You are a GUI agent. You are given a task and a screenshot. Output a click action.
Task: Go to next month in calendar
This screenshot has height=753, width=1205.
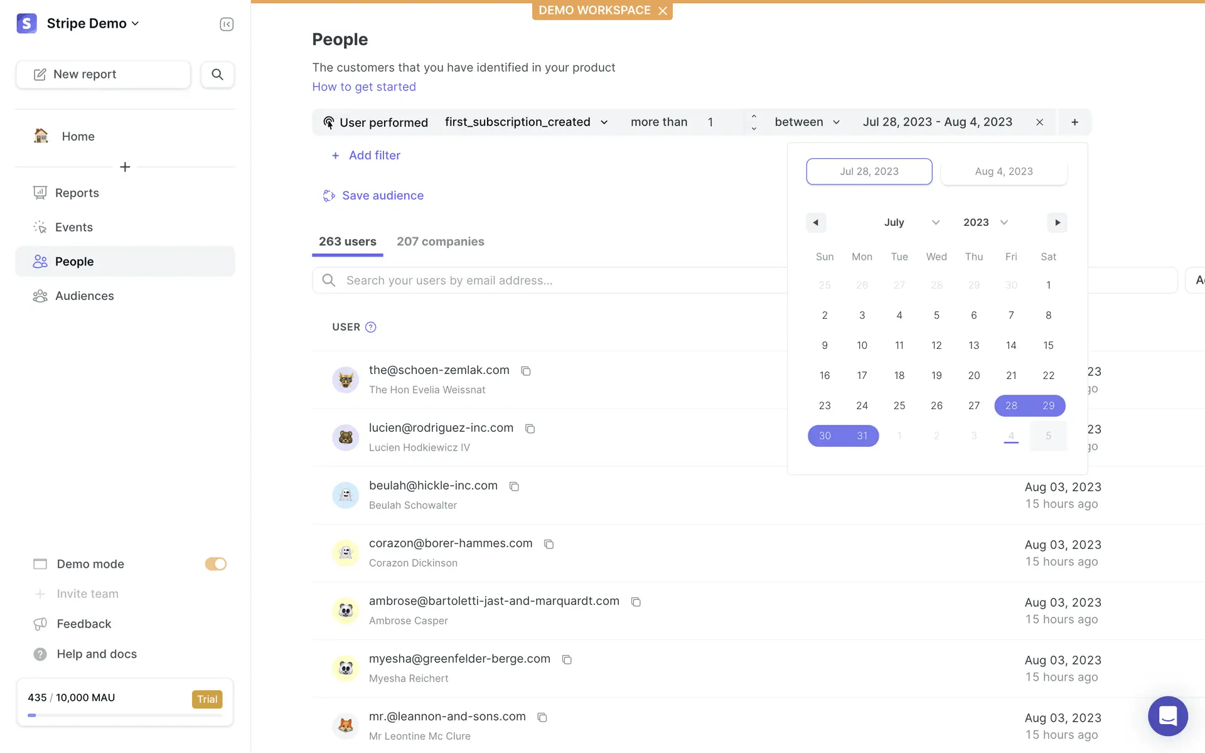click(x=1057, y=222)
